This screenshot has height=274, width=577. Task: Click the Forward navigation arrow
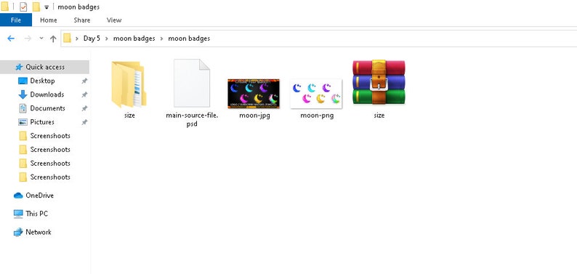coord(28,39)
